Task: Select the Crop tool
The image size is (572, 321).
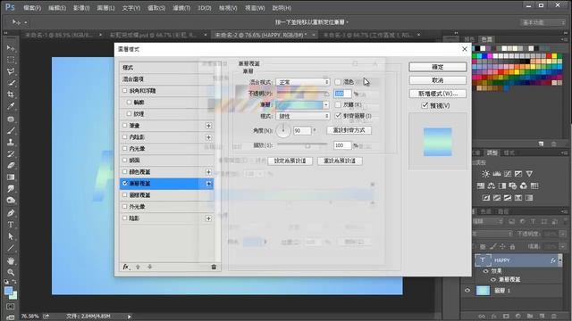Action: 11,95
